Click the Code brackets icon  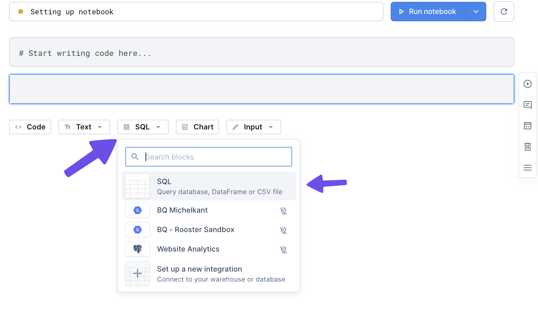pyautogui.click(x=18, y=127)
